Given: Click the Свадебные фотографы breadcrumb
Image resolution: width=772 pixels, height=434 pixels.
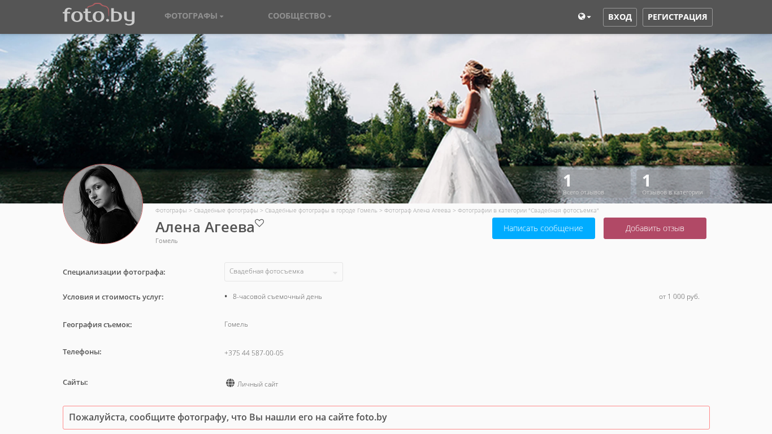Looking at the screenshot, I should pyautogui.click(x=226, y=210).
